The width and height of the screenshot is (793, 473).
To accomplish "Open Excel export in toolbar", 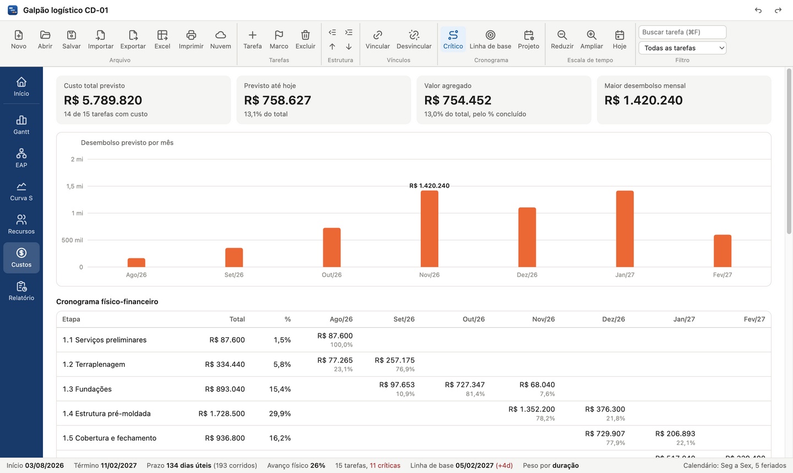I will click(162, 40).
